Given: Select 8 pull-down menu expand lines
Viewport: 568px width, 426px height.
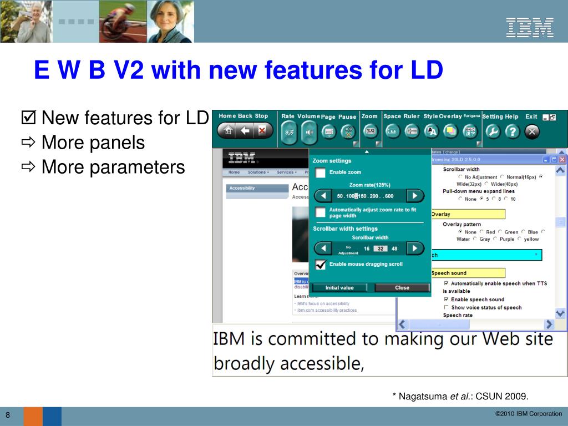Looking at the screenshot, I should [494, 199].
